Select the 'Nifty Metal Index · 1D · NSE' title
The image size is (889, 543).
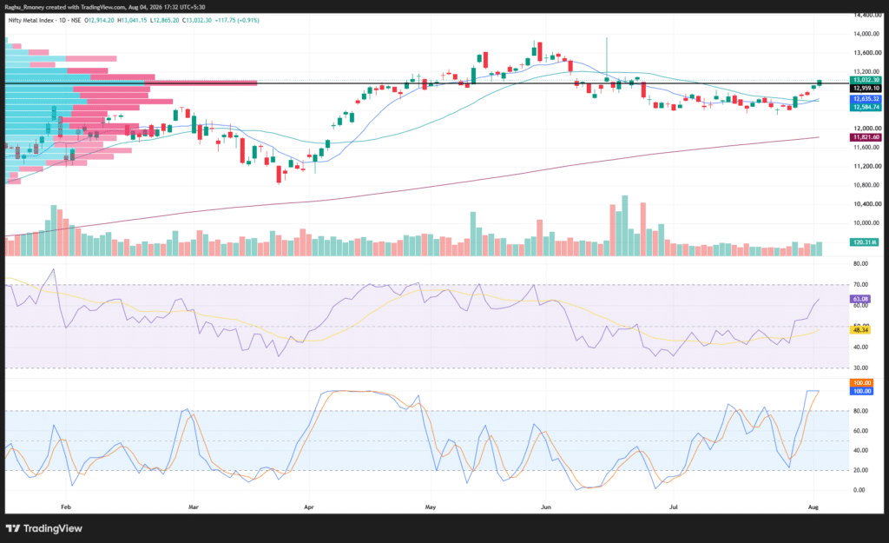(44, 20)
